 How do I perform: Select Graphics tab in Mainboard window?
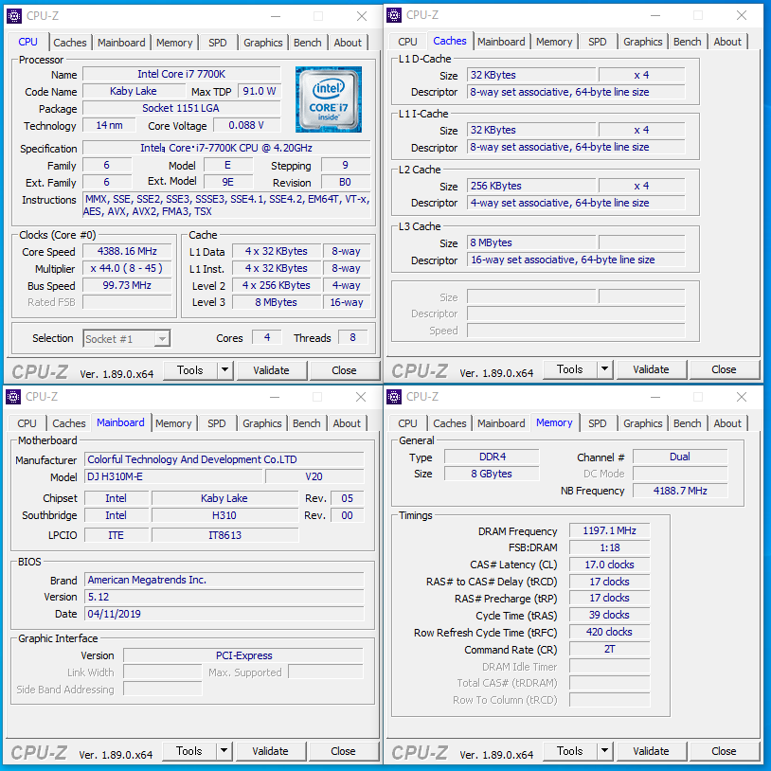click(x=262, y=423)
